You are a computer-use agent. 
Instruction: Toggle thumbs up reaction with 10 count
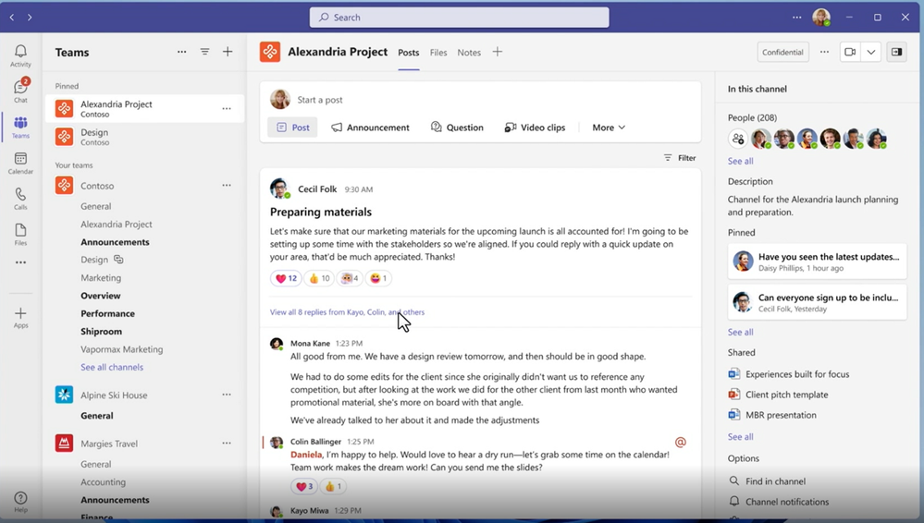coord(319,278)
